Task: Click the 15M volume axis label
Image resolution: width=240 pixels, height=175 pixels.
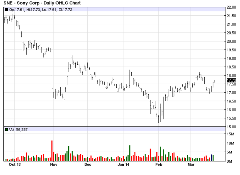Action: (231, 134)
